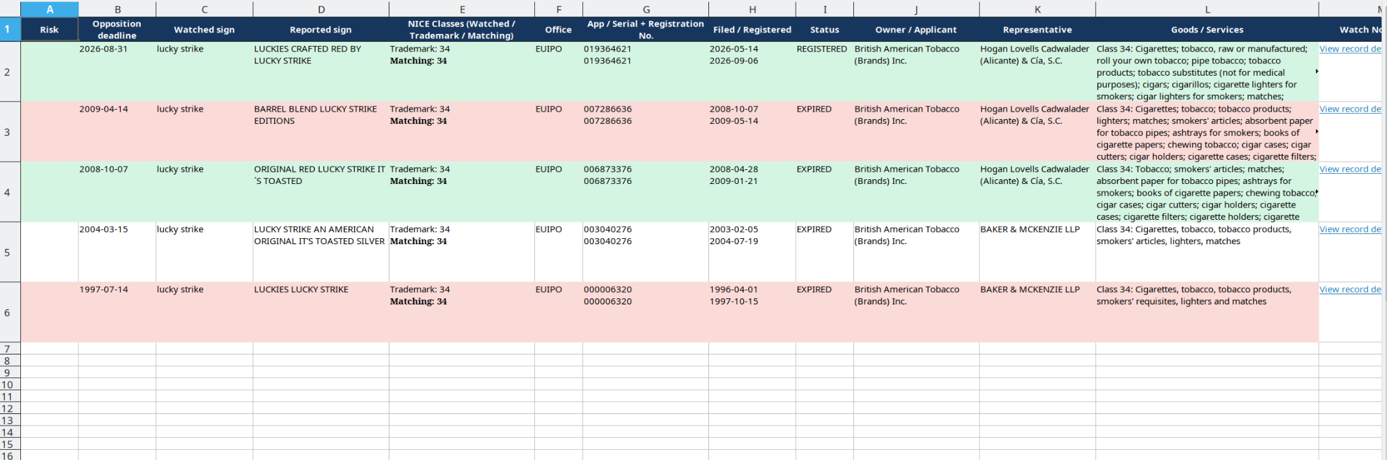This screenshot has width=1387, height=460.
Task: Open View record link for AN AMERICAN ORIGINAL row
Action: tap(1350, 229)
